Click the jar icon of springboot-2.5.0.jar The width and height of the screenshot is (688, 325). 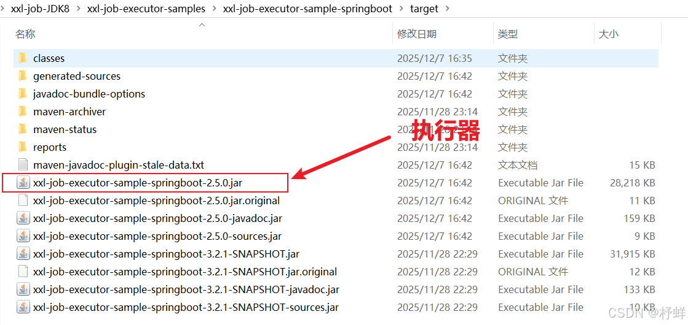(23, 183)
